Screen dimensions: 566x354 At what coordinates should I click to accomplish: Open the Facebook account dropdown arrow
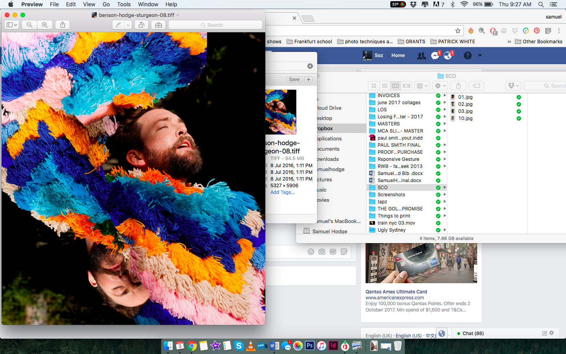[x=480, y=55]
